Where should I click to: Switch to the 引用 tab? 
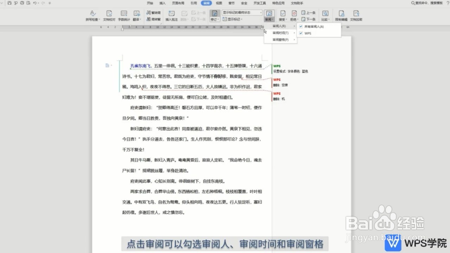coord(194,3)
